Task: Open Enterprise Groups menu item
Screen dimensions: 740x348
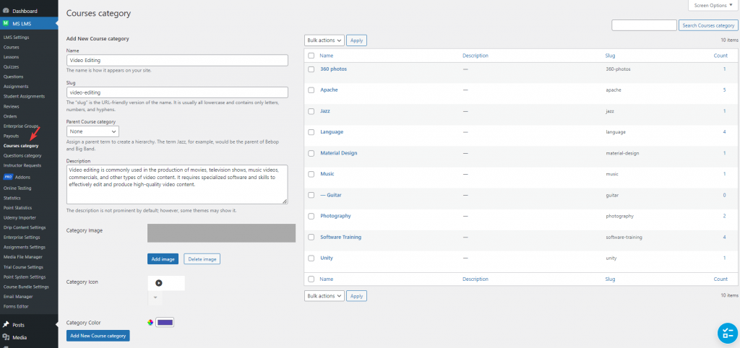Action: [x=21, y=126]
